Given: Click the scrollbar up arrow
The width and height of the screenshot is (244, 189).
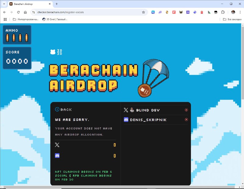Looking at the screenshot, I should tap(242, 25).
